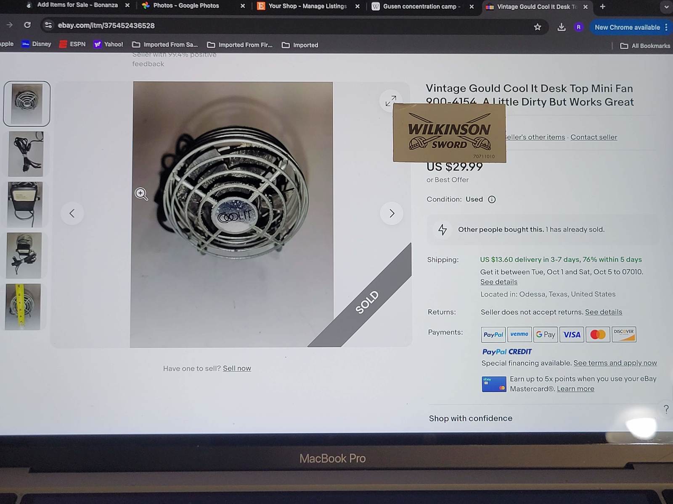Click the Visa payment icon

click(572, 334)
